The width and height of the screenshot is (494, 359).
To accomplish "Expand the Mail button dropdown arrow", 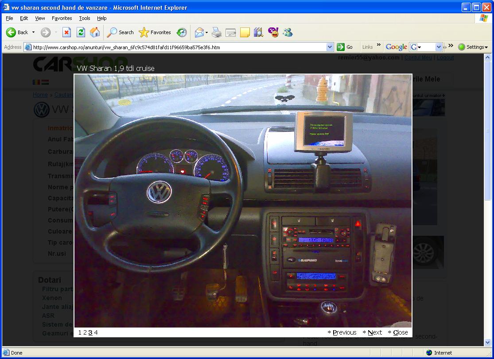I will pyautogui.click(x=206, y=32).
